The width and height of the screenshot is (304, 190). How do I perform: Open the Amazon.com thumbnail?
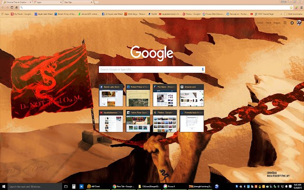coord(192,95)
